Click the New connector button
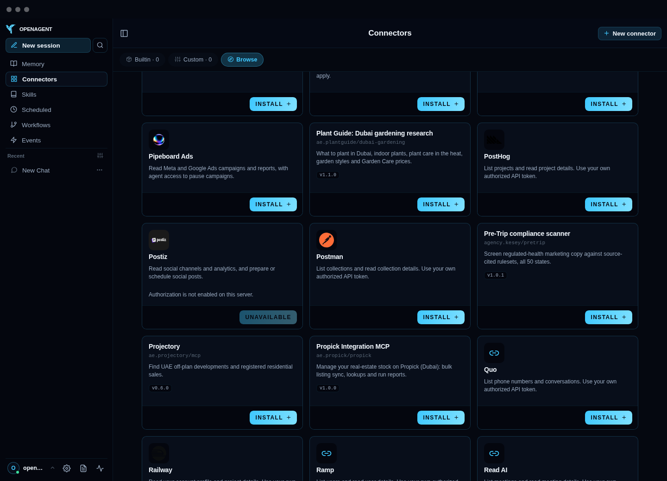 tap(629, 33)
